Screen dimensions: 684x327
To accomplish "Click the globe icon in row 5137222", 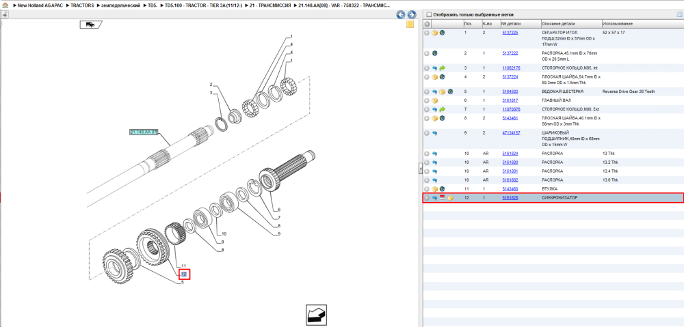I will pyautogui.click(x=434, y=53).
